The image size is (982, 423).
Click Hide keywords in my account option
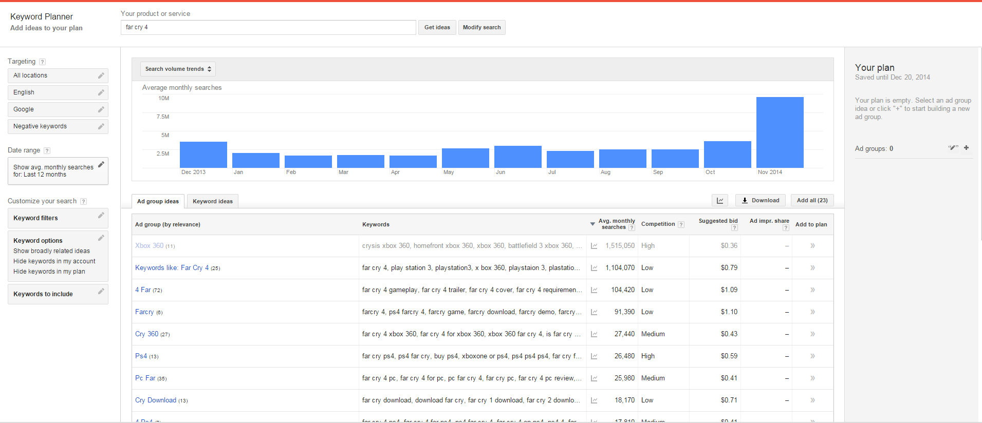(54, 261)
